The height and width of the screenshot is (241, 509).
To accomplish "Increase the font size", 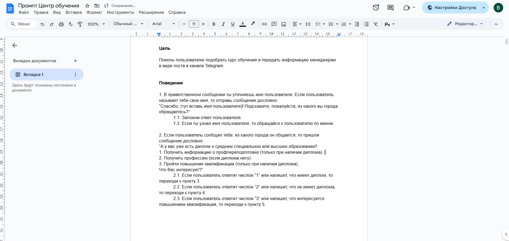I will pos(203,24).
